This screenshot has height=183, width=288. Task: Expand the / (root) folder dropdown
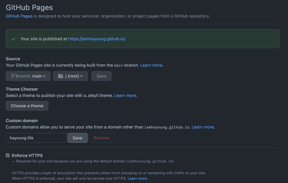70,76
